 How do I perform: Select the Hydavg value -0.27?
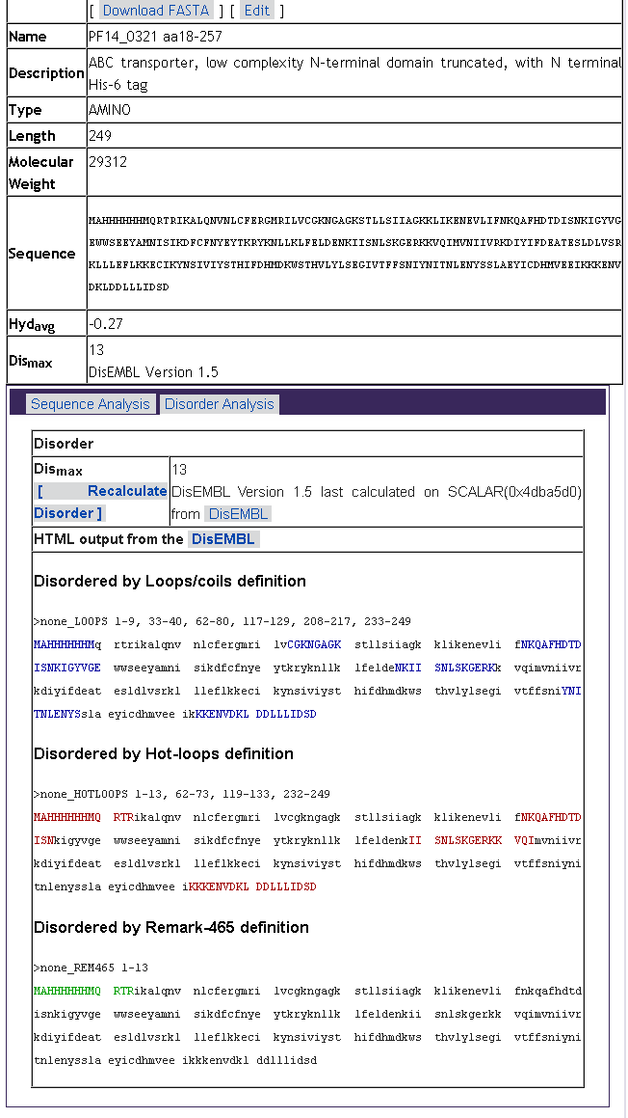(106, 324)
